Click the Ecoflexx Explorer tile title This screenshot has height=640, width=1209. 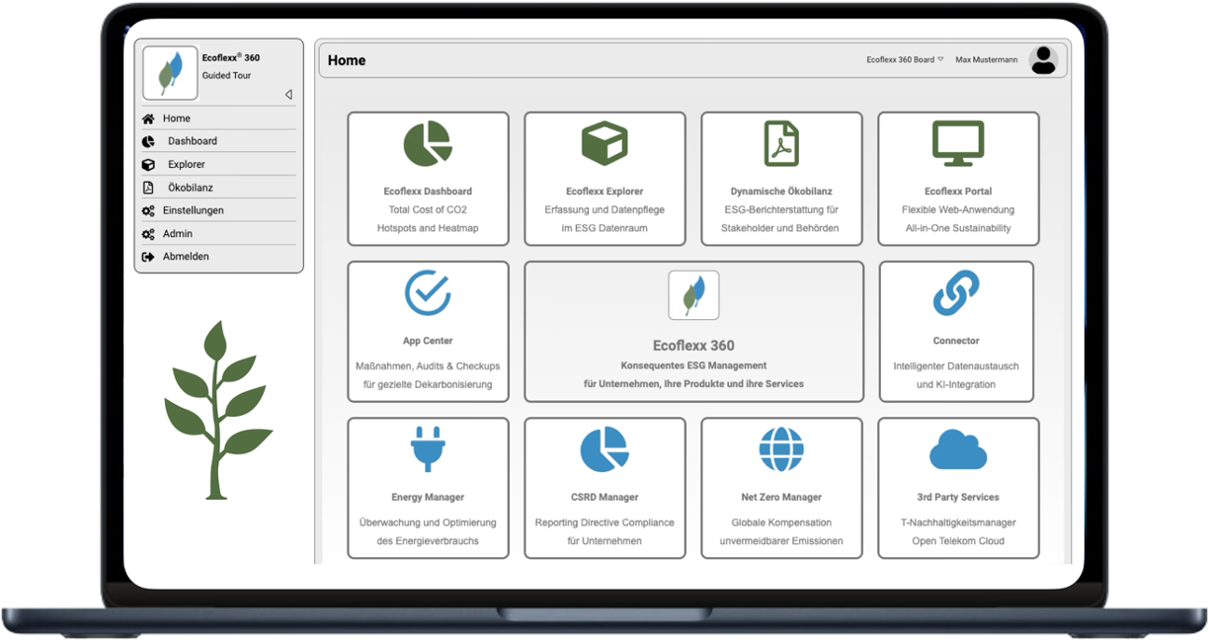[604, 192]
